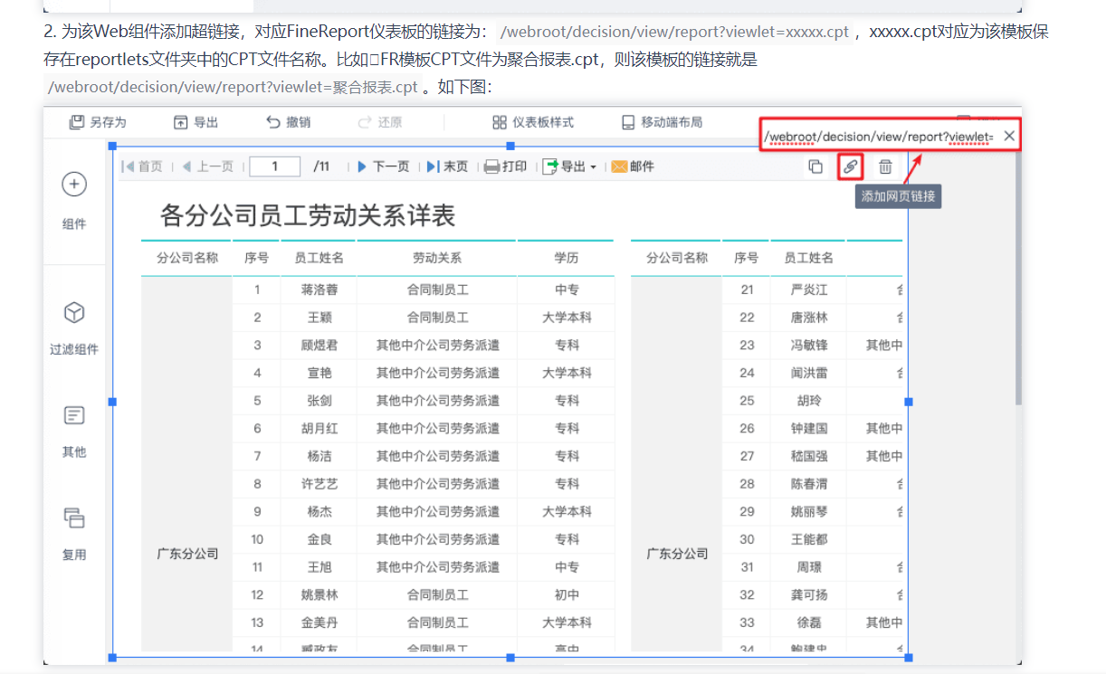Screen dimensions: 1106x674
Task: Click the 打印 print button
Action: pyautogui.click(x=505, y=166)
